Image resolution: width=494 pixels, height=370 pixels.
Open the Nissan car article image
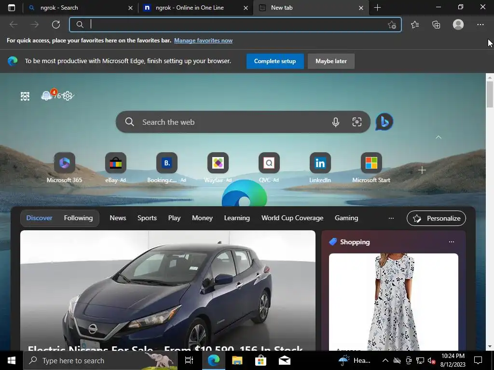coord(167,291)
